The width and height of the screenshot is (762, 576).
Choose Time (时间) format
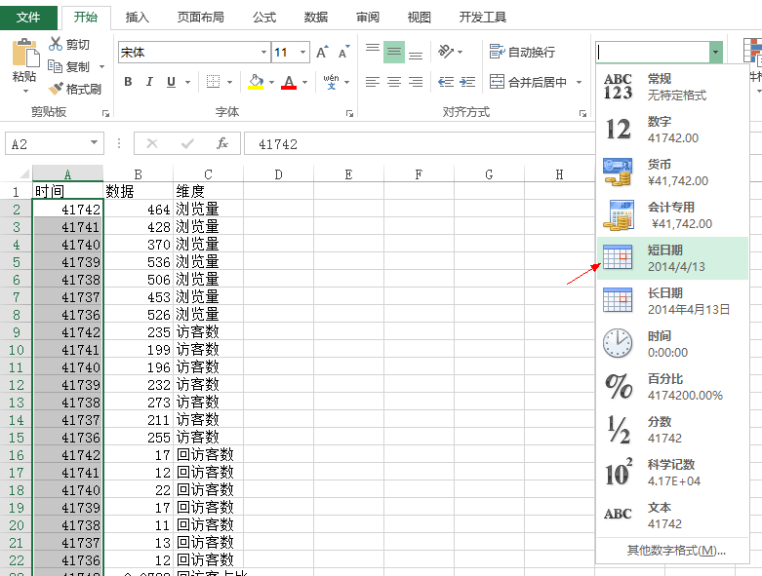click(x=672, y=344)
